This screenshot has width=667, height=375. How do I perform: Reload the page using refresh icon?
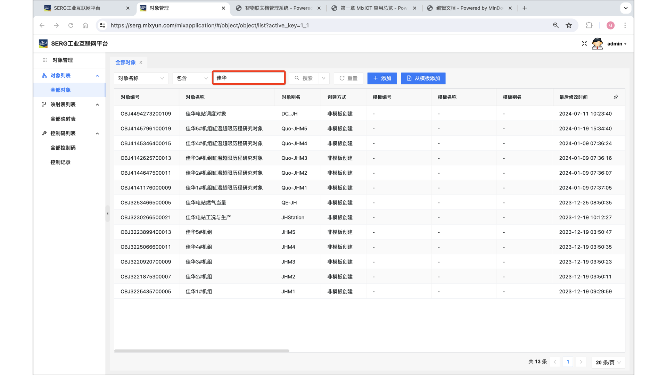tap(71, 25)
